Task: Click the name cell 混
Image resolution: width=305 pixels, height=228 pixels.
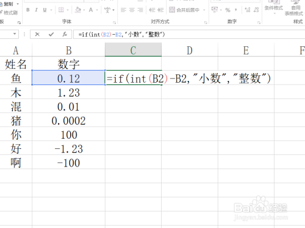Action: click(x=16, y=106)
